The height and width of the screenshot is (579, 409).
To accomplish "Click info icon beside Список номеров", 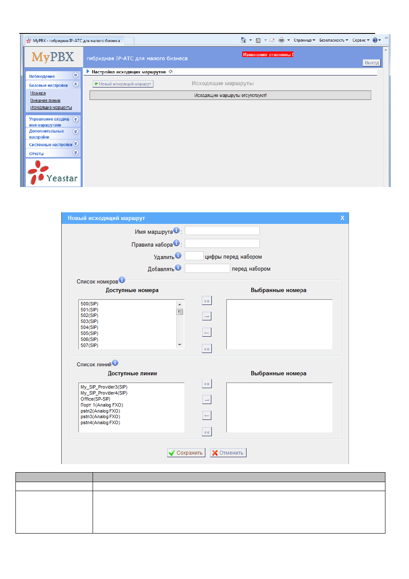I will [x=122, y=280].
